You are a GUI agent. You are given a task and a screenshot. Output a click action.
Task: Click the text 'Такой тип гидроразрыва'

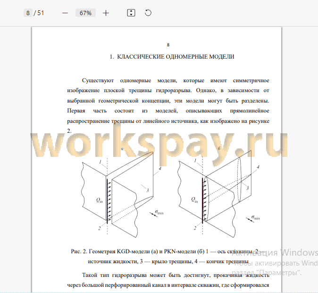pos(114,275)
